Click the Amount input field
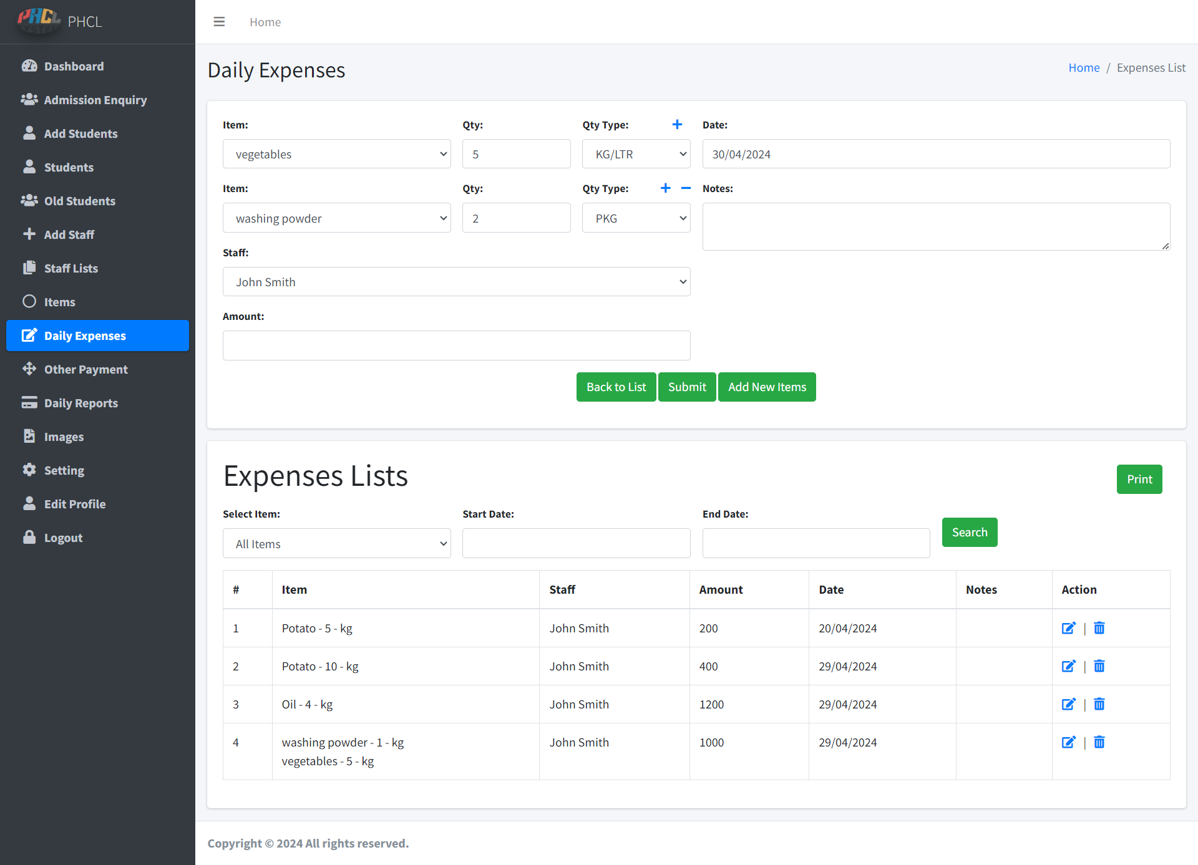This screenshot has width=1198, height=865. coord(456,346)
